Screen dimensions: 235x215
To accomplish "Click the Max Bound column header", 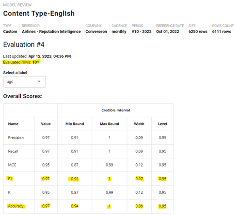I will pyautogui.click(x=110, y=124).
